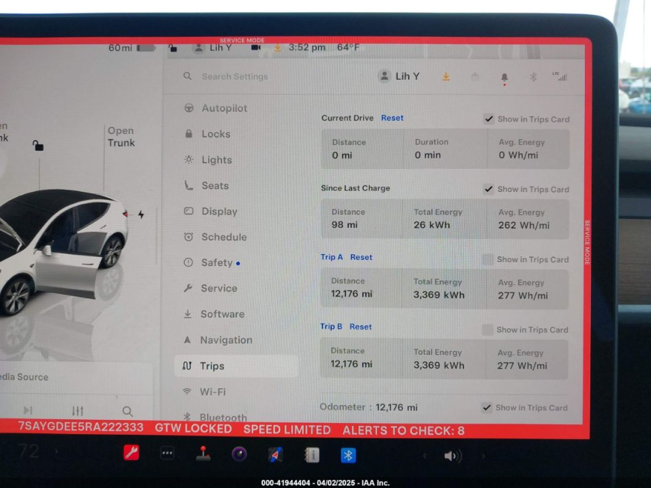Open the three-dots app launcher

[167, 453]
